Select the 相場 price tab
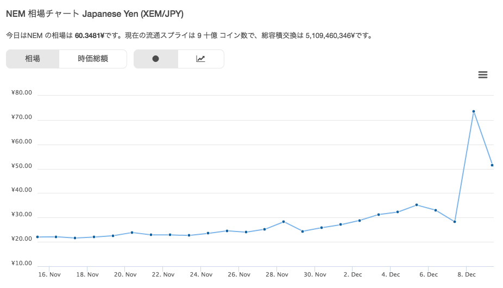This screenshot has width=503, height=288. tap(33, 59)
